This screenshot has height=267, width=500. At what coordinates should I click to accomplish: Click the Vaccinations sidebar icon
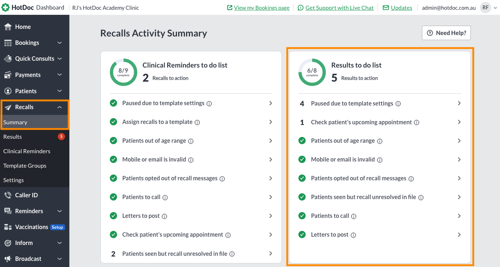click(8, 227)
